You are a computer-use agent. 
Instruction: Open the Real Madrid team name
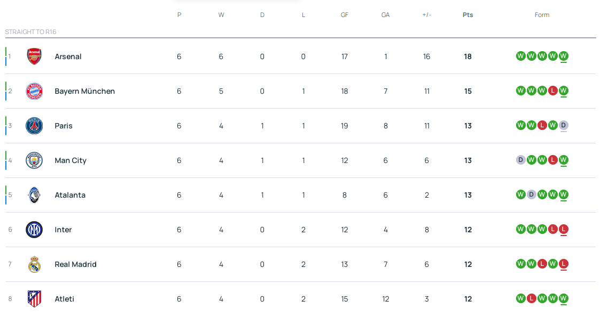click(75, 264)
